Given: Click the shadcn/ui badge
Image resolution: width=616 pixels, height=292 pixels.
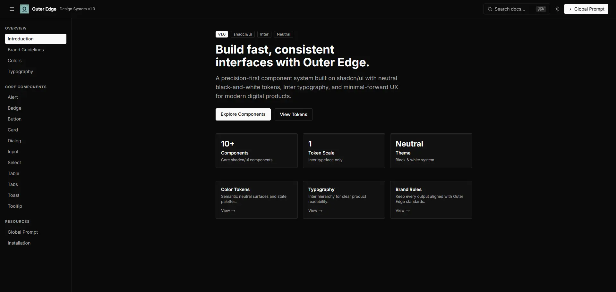Looking at the screenshot, I should click(243, 34).
